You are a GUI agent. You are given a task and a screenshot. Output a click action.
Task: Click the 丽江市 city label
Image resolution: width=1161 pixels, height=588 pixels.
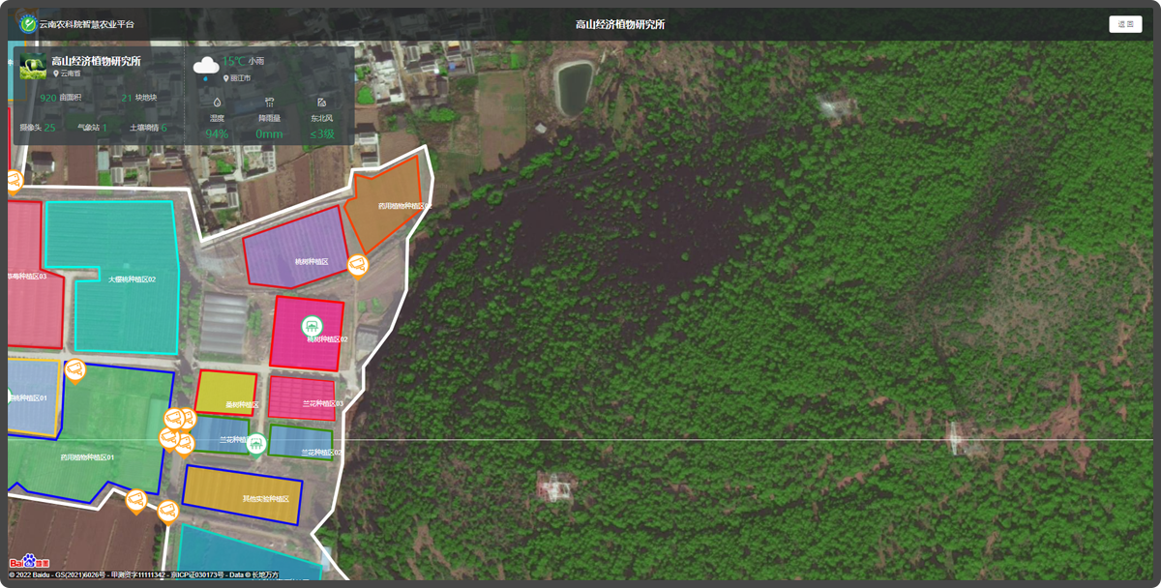click(236, 78)
